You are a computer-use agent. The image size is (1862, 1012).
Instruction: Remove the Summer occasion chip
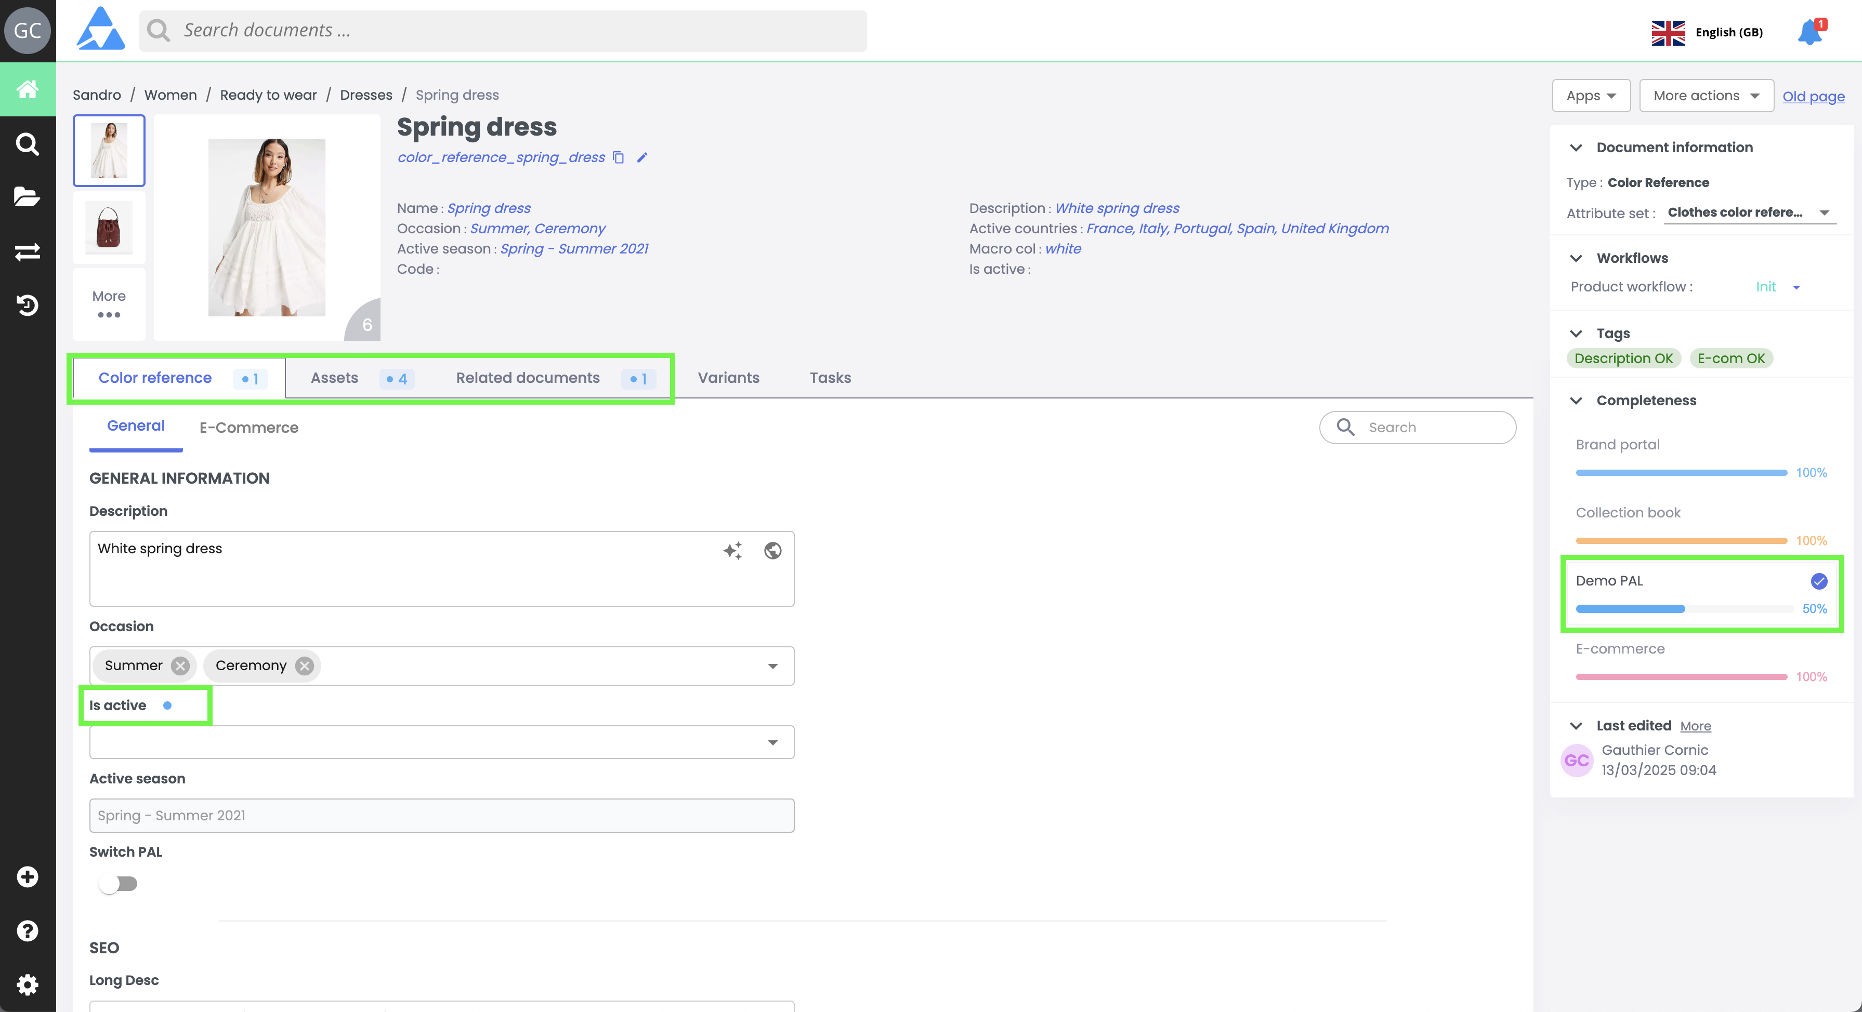(x=181, y=665)
